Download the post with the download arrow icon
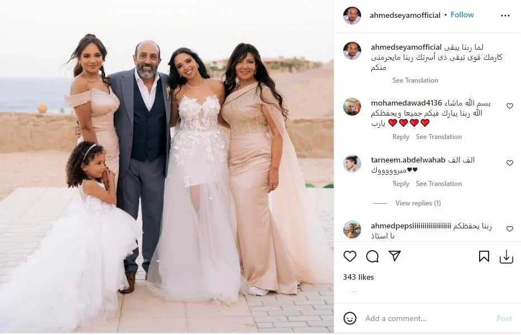 click(506, 257)
